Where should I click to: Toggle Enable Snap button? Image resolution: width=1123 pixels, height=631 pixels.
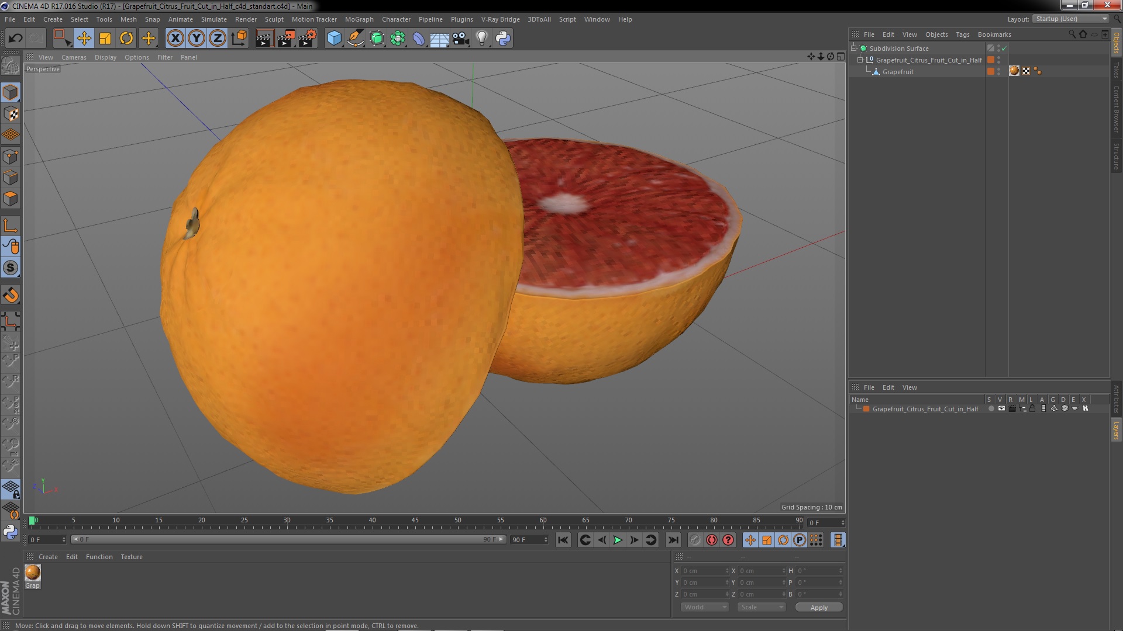tap(11, 268)
